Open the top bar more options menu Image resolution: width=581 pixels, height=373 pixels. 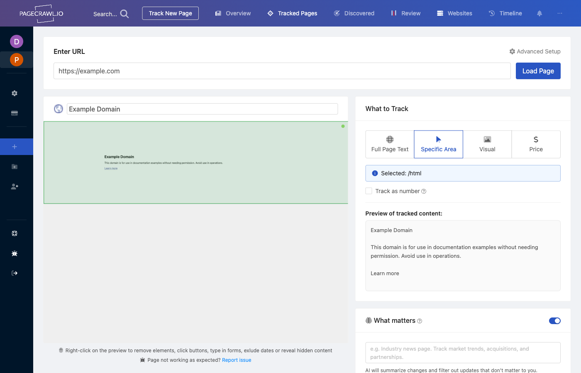click(560, 13)
